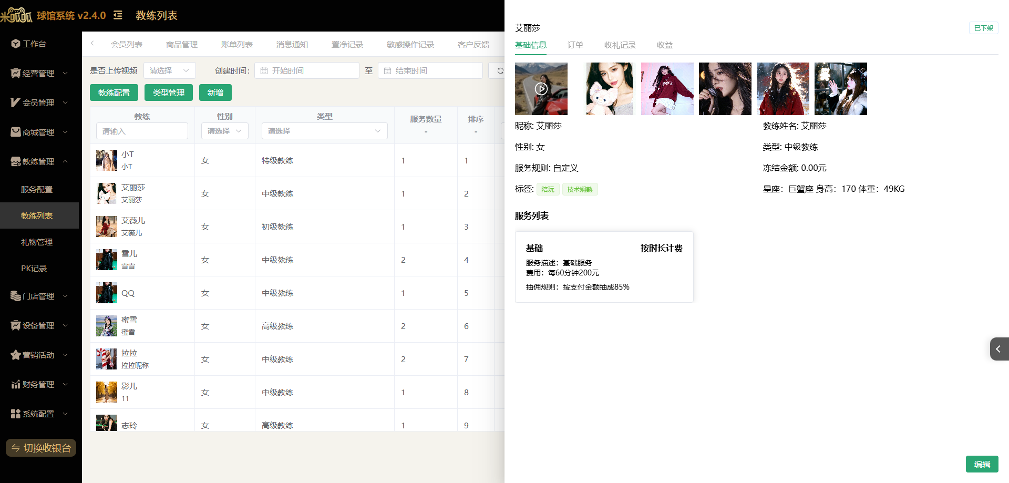Click the 商城管理 sidebar icon
1009x483 pixels.
16,132
